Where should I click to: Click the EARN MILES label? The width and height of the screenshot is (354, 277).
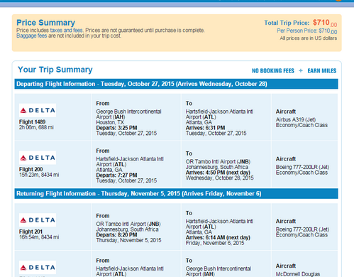tap(322, 71)
